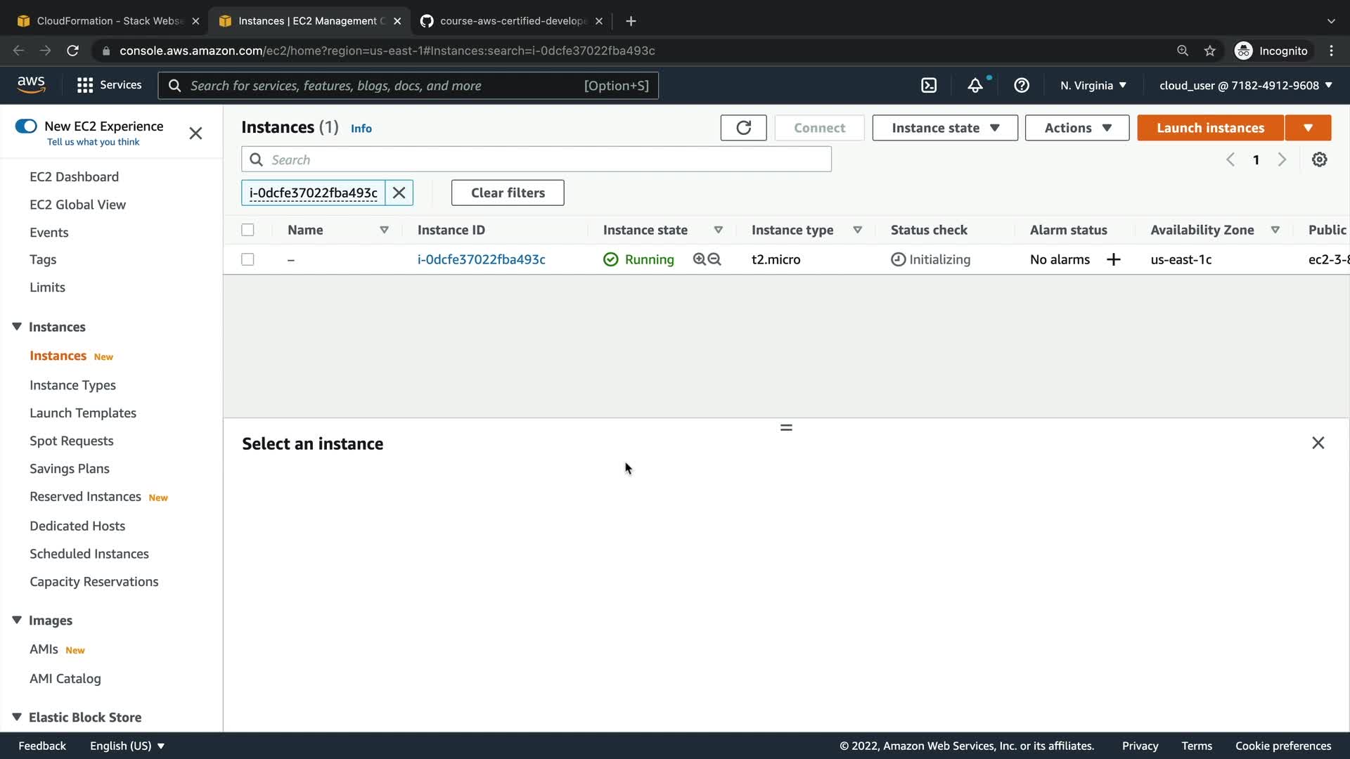This screenshot has width=1350, height=759.
Task: Click Clear filters button
Action: click(507, 193)
